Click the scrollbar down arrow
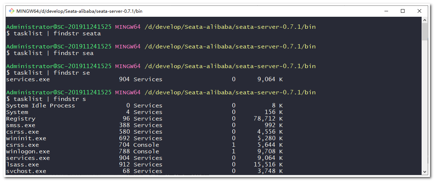Screen dimensions: 434x181 pyautogui.click(x=425, y=172)
